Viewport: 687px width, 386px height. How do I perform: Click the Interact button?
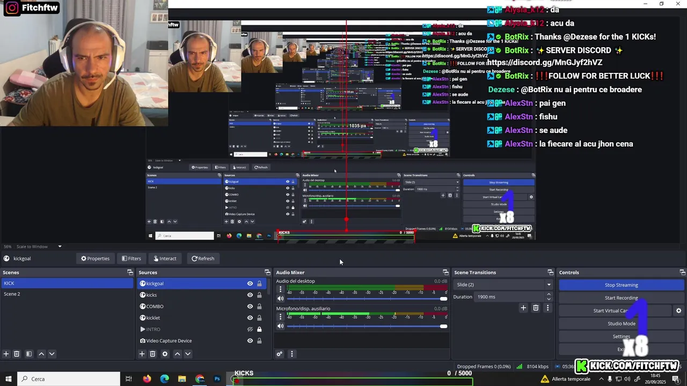(x=165, y=258)
